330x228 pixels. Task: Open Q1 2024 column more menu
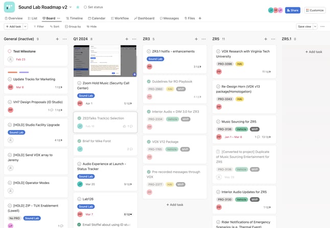pos(134,39)
